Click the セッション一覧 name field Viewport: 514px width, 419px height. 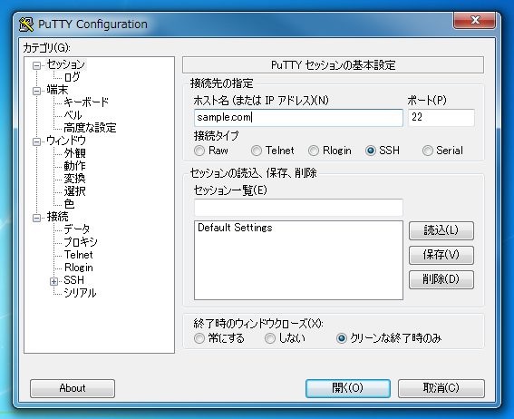[x=298, y=207]
